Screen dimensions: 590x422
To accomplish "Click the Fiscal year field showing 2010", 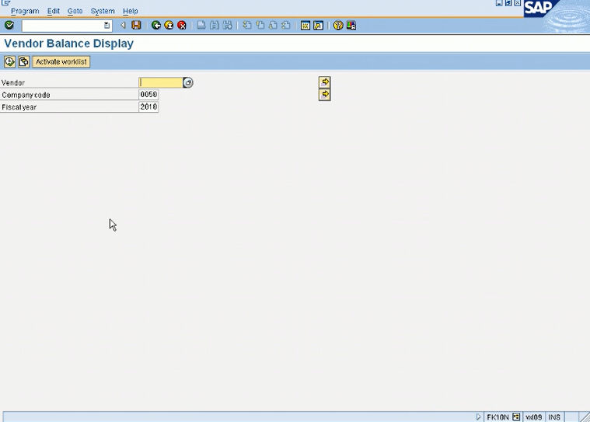I will tap(148, 106).
